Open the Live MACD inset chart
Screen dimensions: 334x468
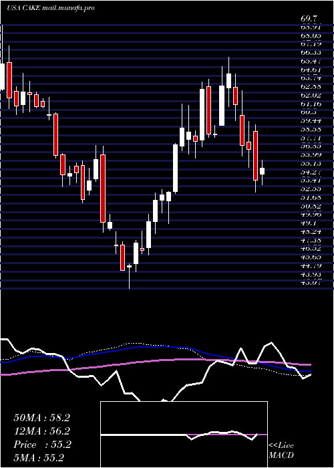tap(184, 435)
